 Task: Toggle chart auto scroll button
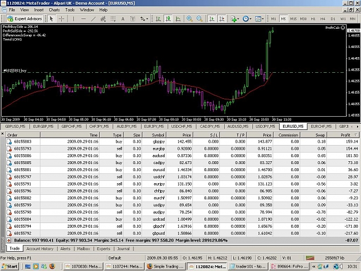pyautogui.click(x=211, y=18)
